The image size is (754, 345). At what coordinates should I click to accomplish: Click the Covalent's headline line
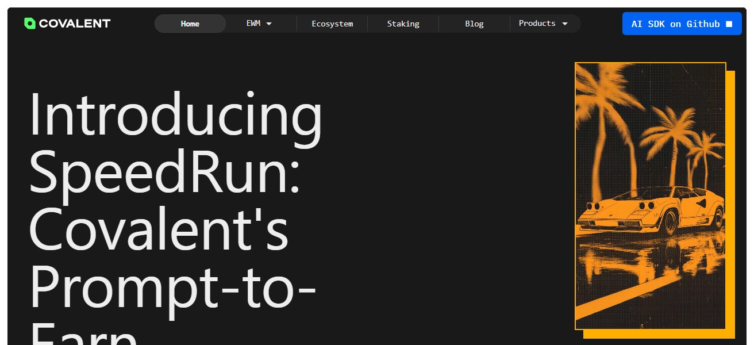159,229
